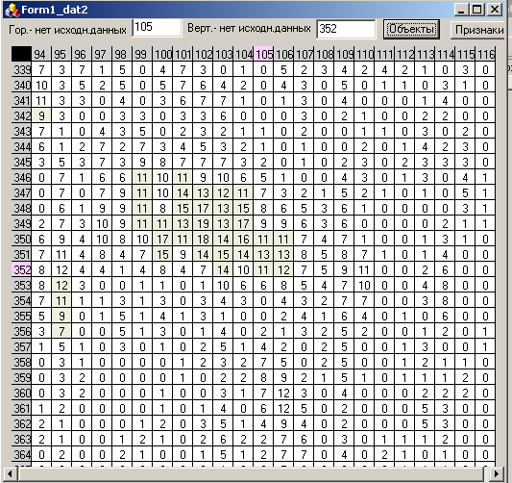The width and height of the screenshot is (512, 483).
Task: Click cell with value 18 in row 350
Action: tap(203, 239)
